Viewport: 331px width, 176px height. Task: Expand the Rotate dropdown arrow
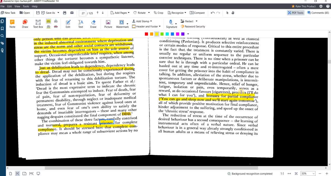click(149, 13)
